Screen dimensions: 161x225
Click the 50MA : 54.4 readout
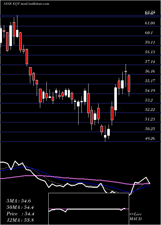(x=20, y=207)
